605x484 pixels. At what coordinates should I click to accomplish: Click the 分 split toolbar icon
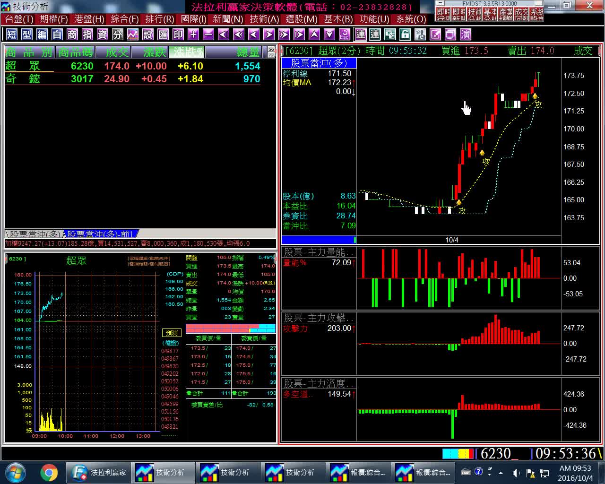tap(118, 35)
